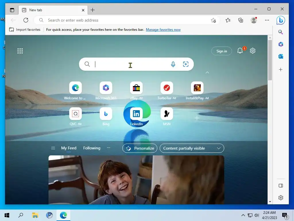Open Settings and more ellipsis menu
The image size is (294, 221).
(x=267, y=20)
